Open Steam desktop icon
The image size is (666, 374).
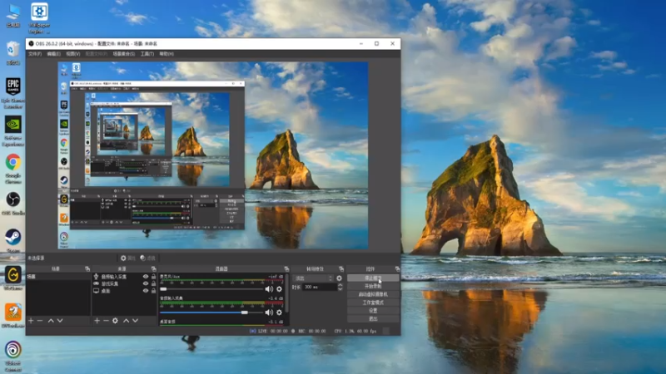[x=13, y=240]
